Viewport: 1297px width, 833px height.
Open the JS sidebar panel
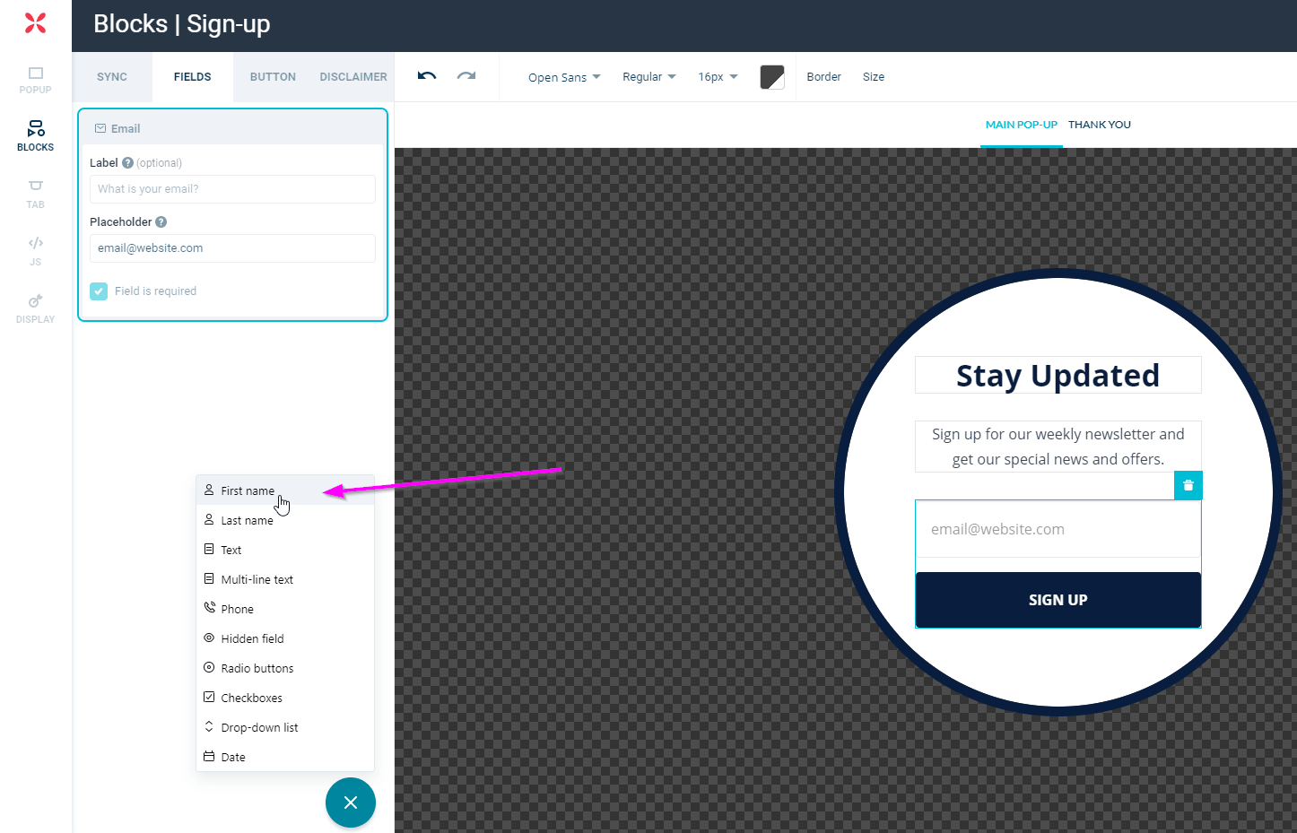(35, 249)
